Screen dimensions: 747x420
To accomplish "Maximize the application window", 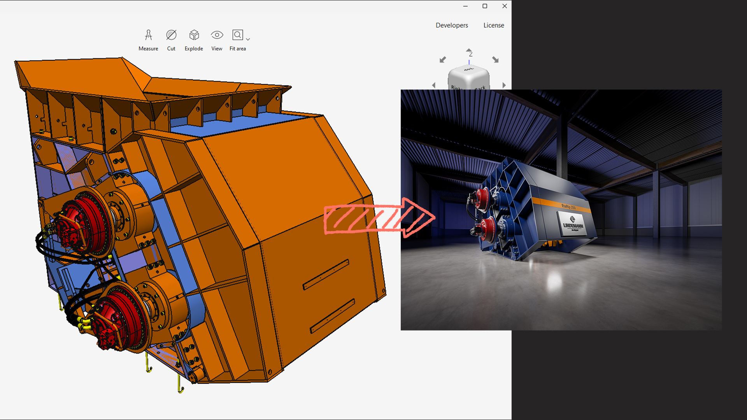I will click(x=485, y=6).
